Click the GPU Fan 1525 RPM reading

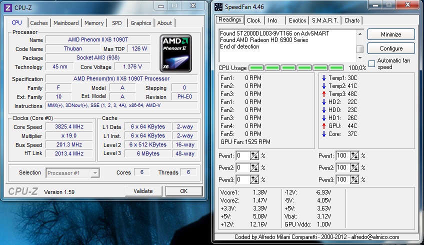(x=245, y=142)
